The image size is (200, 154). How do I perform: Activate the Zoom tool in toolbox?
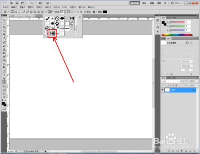(4, 97)
